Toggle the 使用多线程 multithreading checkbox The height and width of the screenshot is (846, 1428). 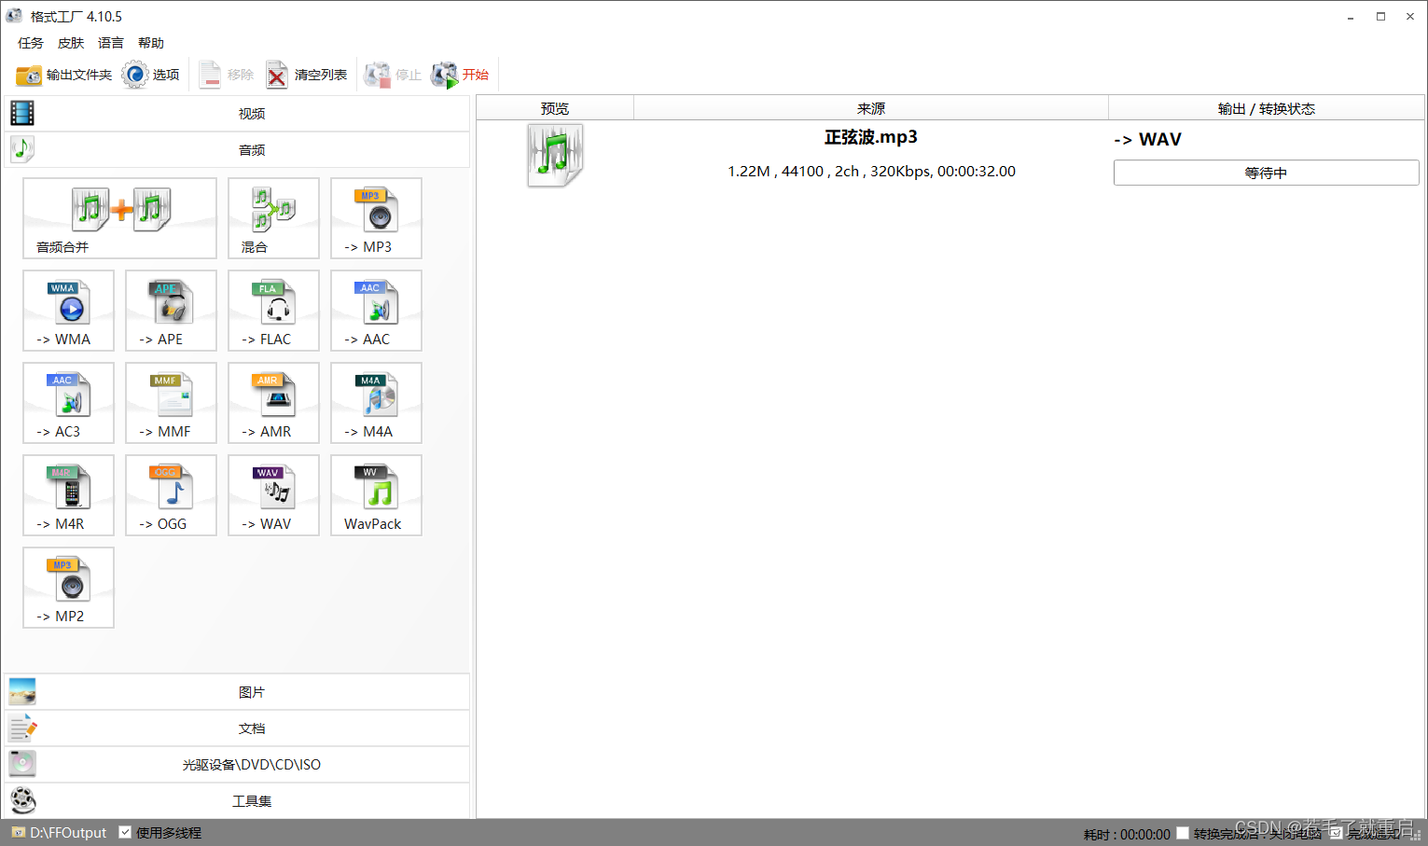(x=125, y=832)
